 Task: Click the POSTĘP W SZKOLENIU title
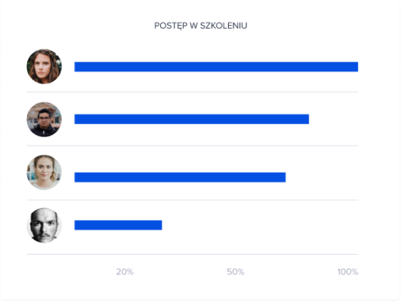(x=201, y=26)
